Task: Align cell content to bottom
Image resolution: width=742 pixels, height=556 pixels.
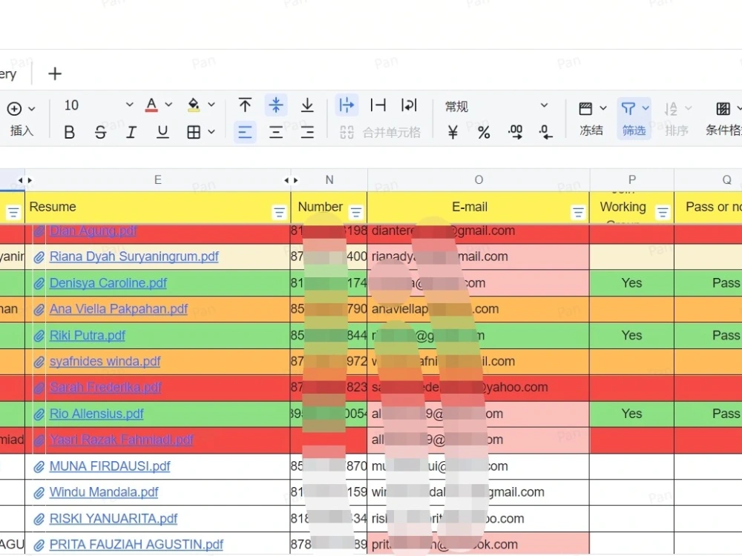Action: [307, 105]
